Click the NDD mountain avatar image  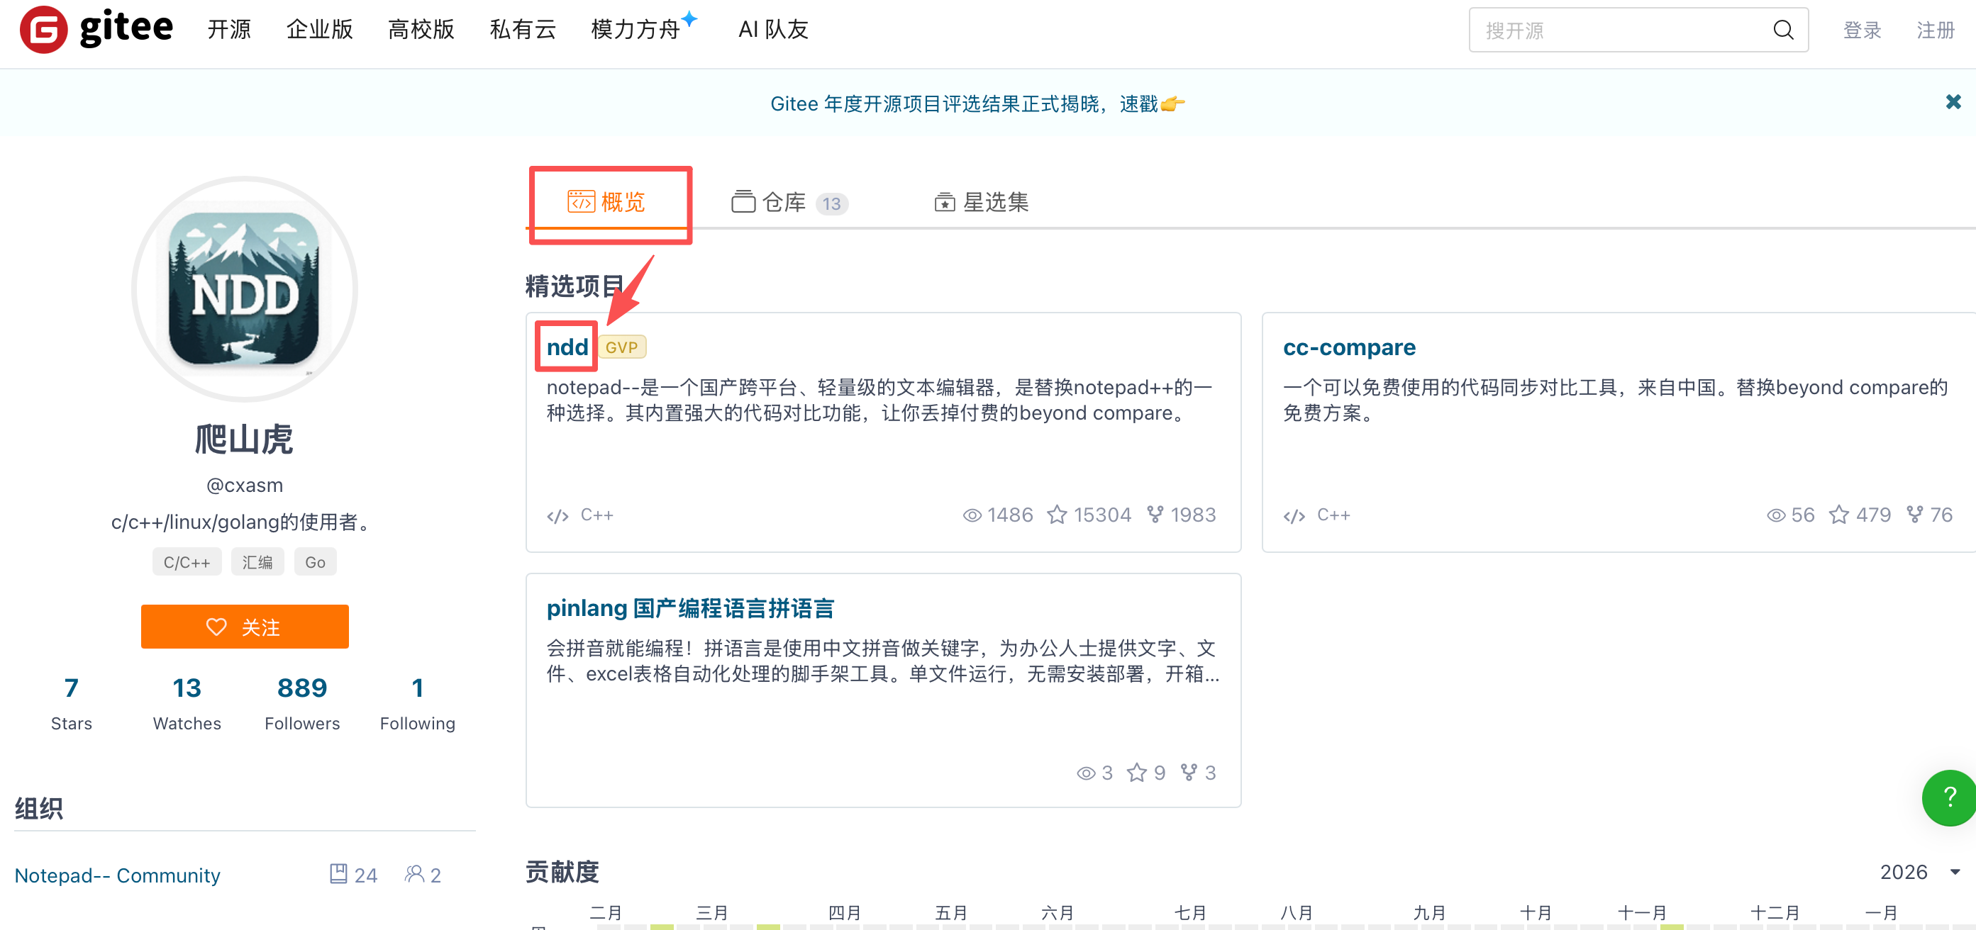244,290
